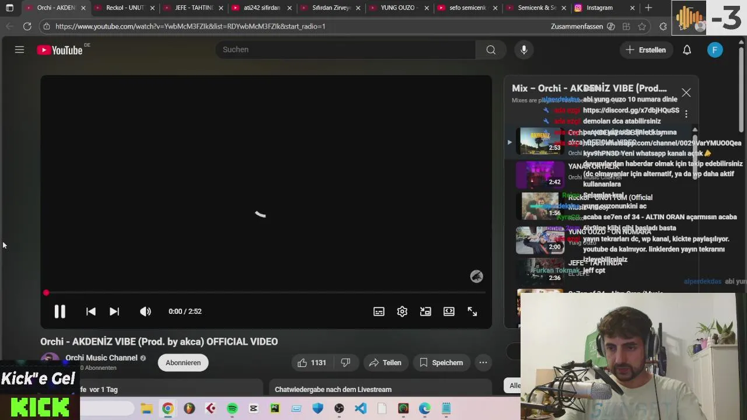Enter fullscreen mode
Screen dimensions: 747x420
coord(472,311)
